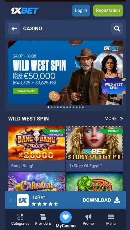Image resolution: width=130 pixels, height=230 pixels.
Task: Expand MORE in Wild West Spin section
Action: [114, 118]
